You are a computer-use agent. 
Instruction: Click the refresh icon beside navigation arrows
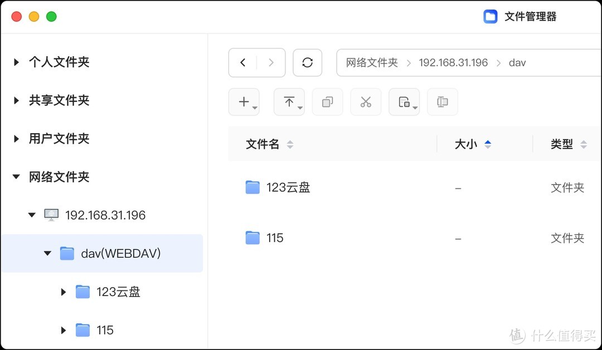308,62
